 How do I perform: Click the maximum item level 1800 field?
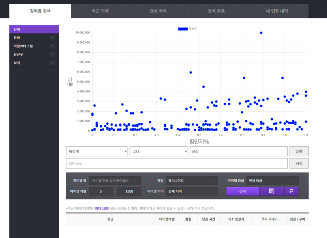coord(129,191)
